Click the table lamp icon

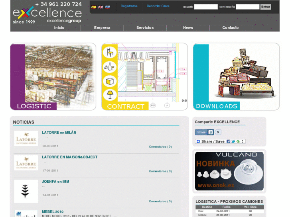[x=110, y=95]
